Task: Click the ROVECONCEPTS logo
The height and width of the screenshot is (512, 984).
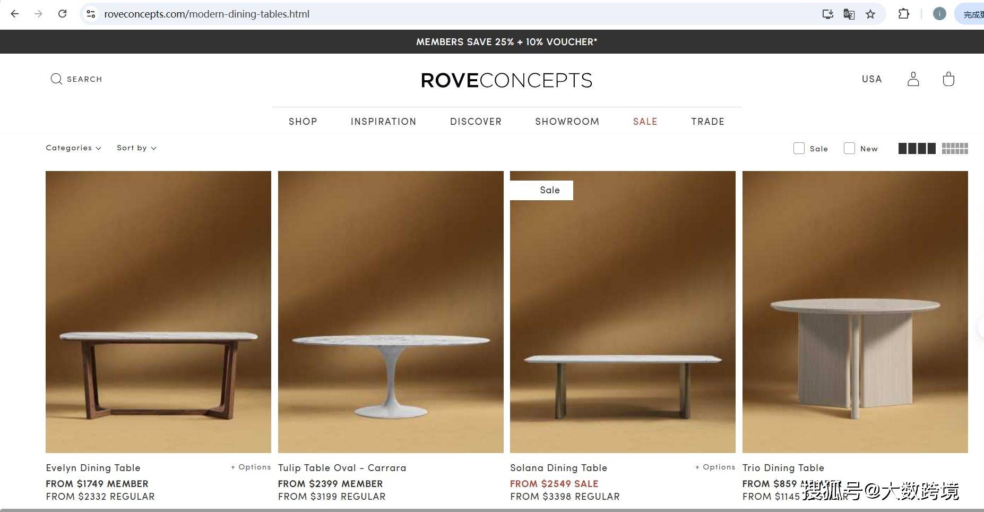Action: coord(506,80)
